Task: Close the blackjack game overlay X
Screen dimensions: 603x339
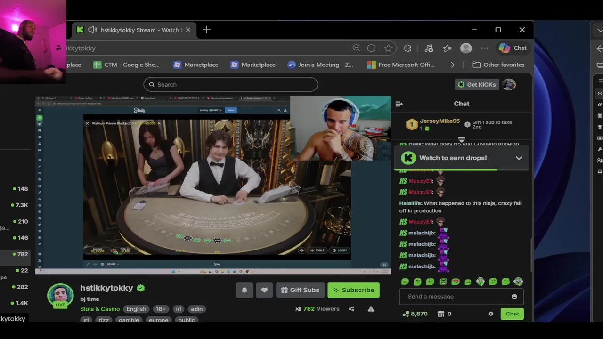Action: tap(87, 123)
